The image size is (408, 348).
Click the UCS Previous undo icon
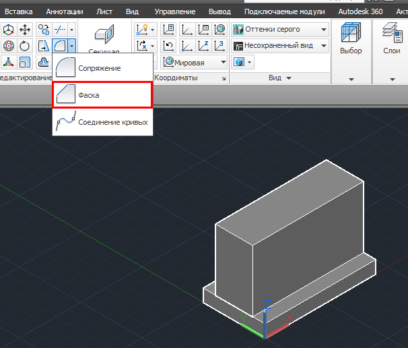click(168, 46)
